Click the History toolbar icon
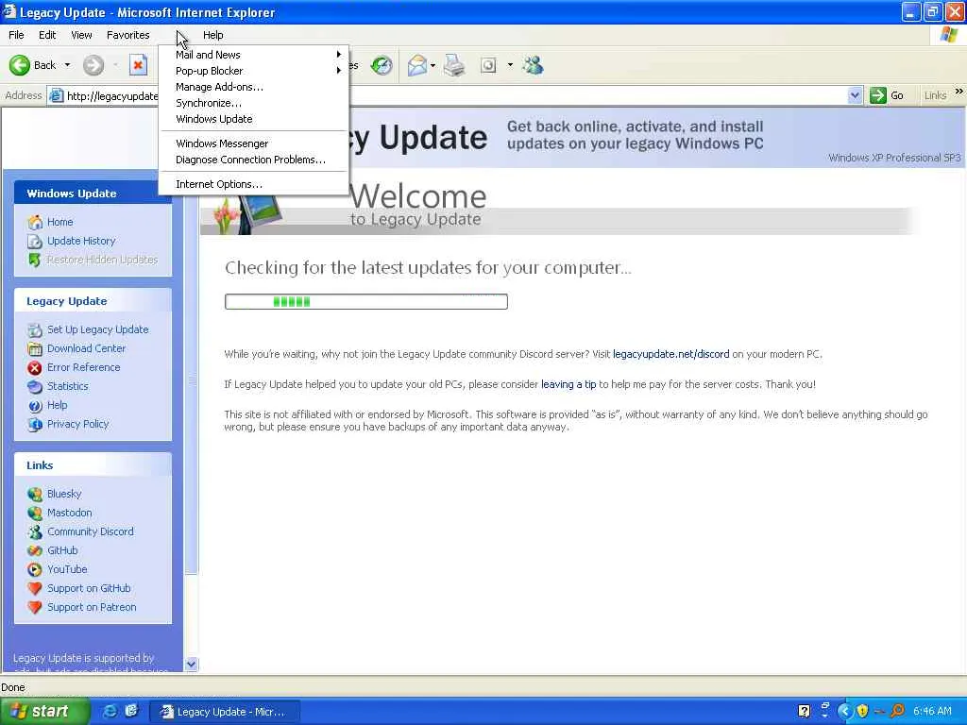Viewport: 967px width, 725px height. click(x=382, y=65)
